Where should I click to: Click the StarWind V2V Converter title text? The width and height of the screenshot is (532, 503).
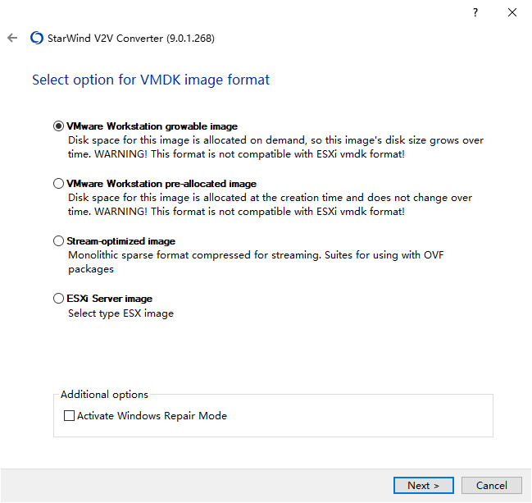pyautogui.click(x=131, y=38)
